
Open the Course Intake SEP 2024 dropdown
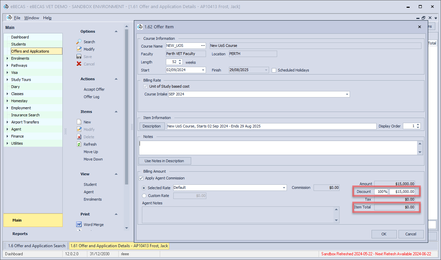pos(347,94)
